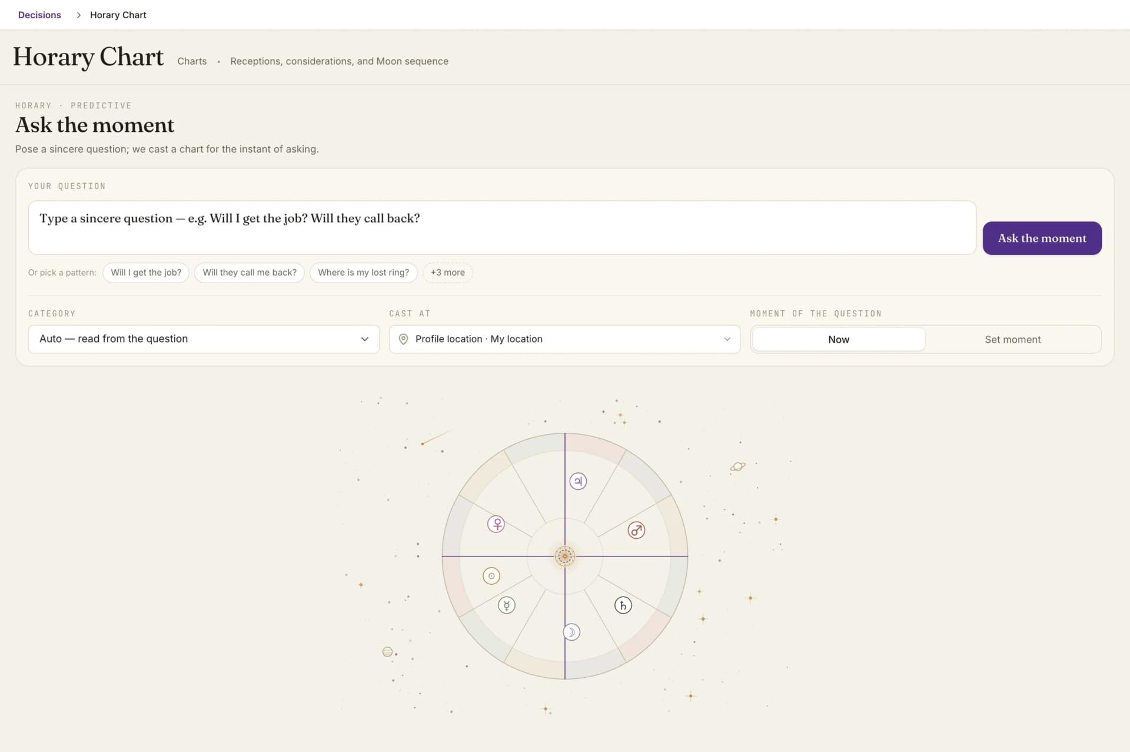This screenshot has height=752, width=1130.
Task: Open the Category dropdown
Action: coord(204,339)
